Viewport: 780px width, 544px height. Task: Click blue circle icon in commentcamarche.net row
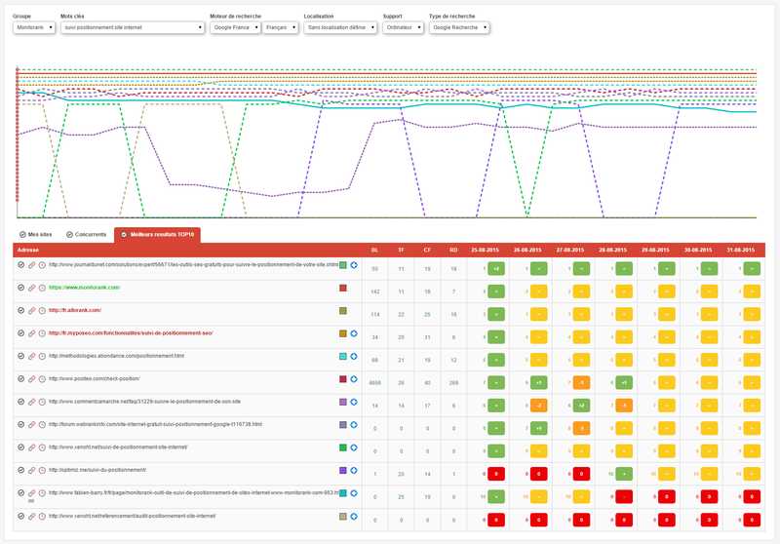tap(354, 402)
